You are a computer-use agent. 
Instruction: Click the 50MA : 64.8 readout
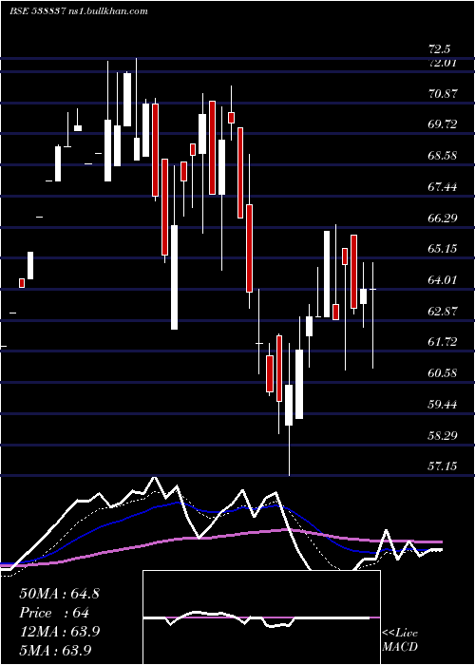59,594
